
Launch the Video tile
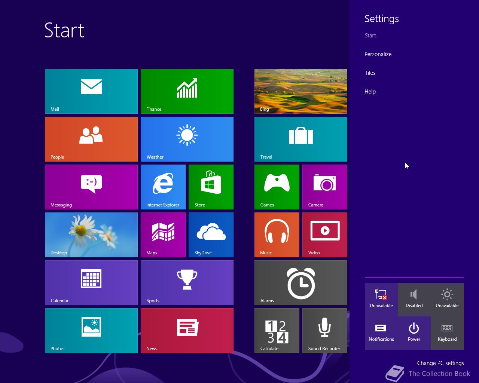click(x=325, y=235)
